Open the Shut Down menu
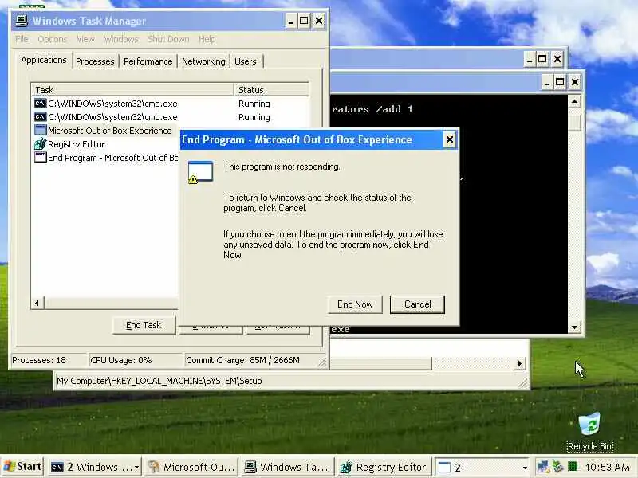The image size is (638, 478). [x=168, y=39]
